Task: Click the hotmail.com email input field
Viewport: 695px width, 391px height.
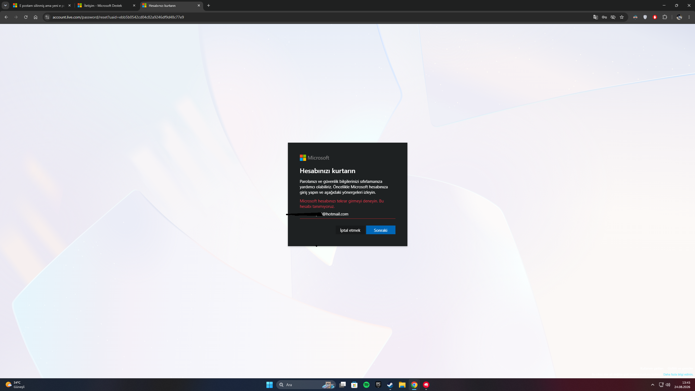Action: coord(347,214)
